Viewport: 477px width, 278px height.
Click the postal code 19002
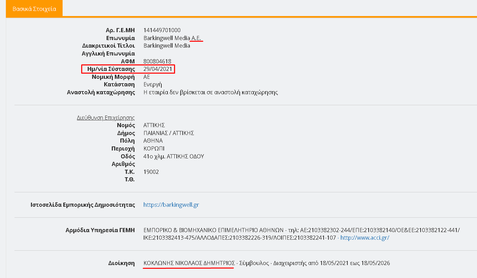151,172
